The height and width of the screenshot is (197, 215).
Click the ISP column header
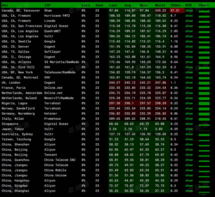coord(47,5)
